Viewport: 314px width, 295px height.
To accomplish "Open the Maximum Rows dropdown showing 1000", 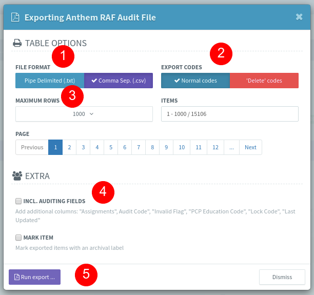I will (84, 114).
